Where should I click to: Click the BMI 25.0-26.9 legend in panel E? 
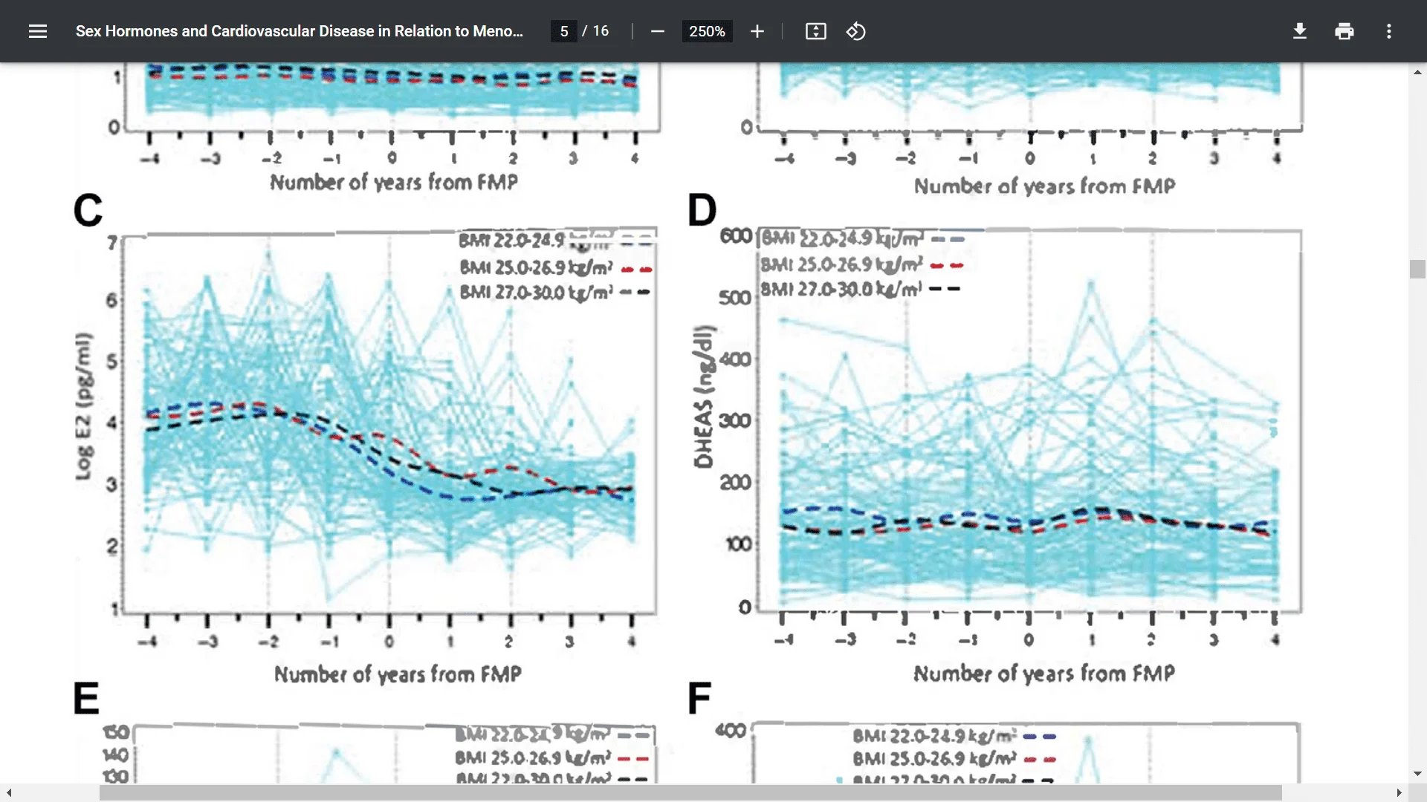pos(551,758)
